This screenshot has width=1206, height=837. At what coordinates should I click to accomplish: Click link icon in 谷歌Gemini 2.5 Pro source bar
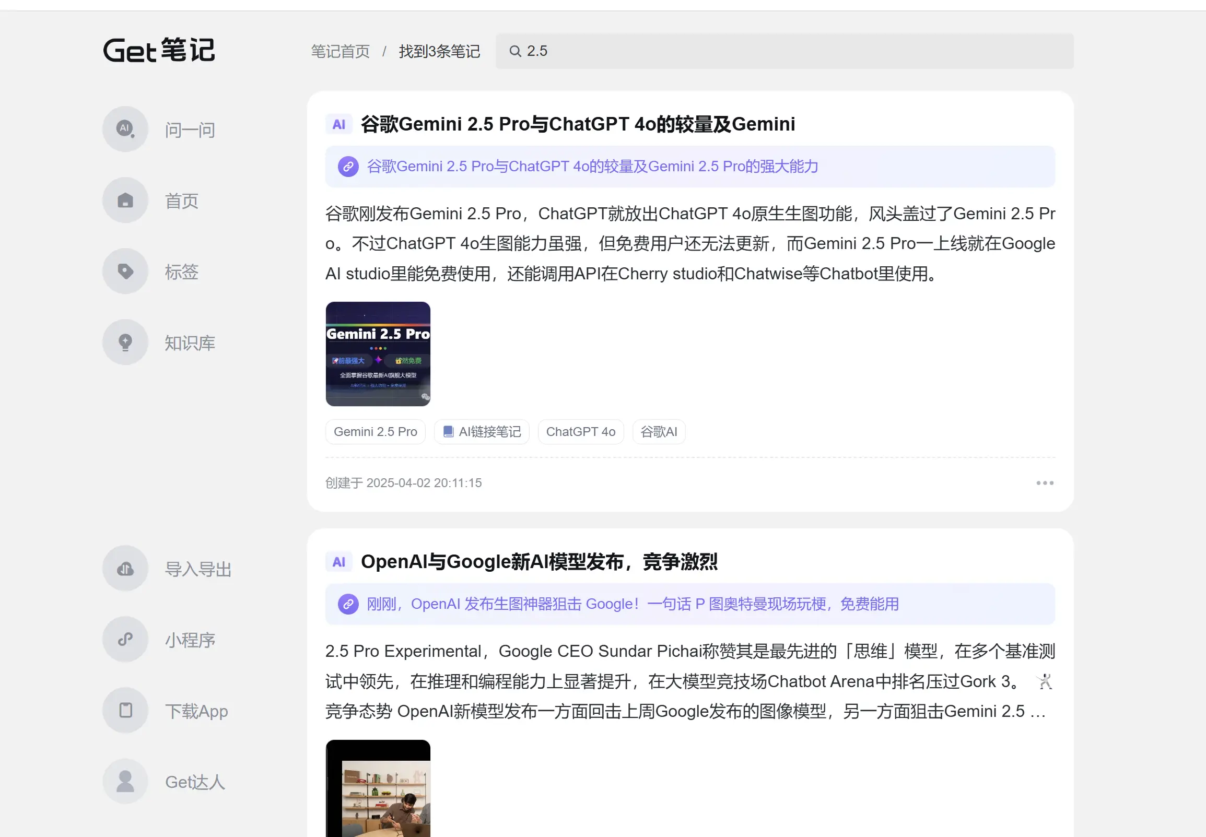(348, 167)
